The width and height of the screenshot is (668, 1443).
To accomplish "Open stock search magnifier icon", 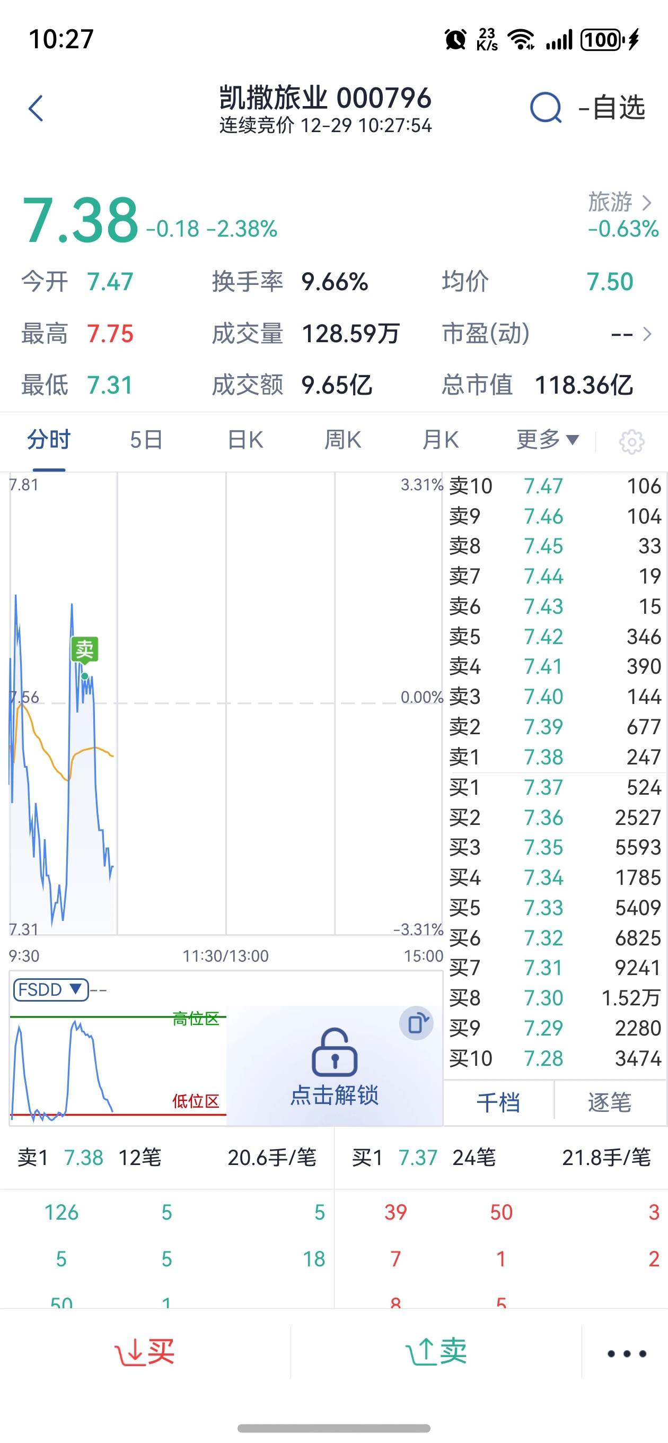I will point(546,108).
